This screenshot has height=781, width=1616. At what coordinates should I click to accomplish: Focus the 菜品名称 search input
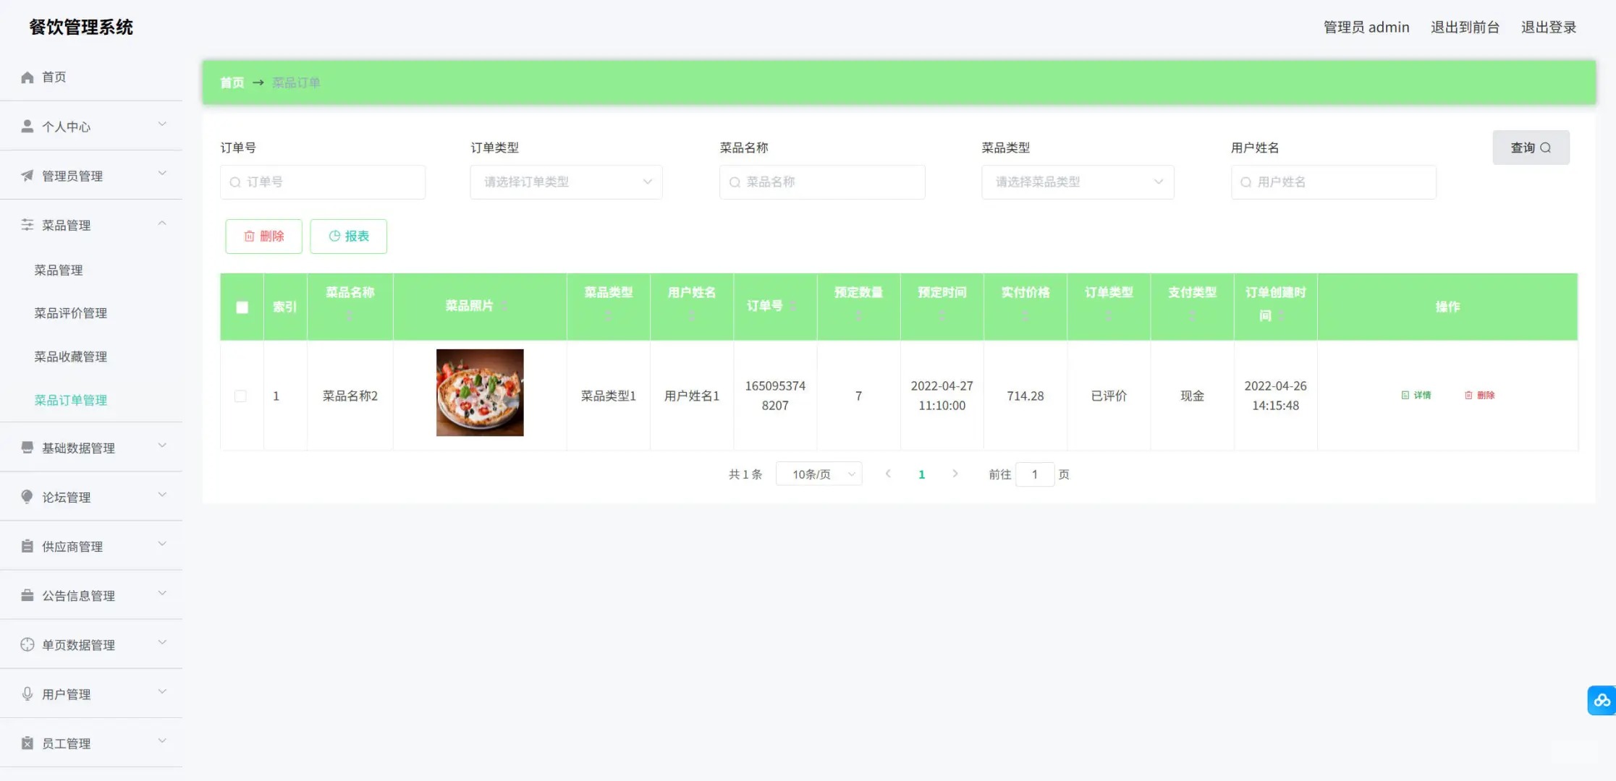pos(822,182)
